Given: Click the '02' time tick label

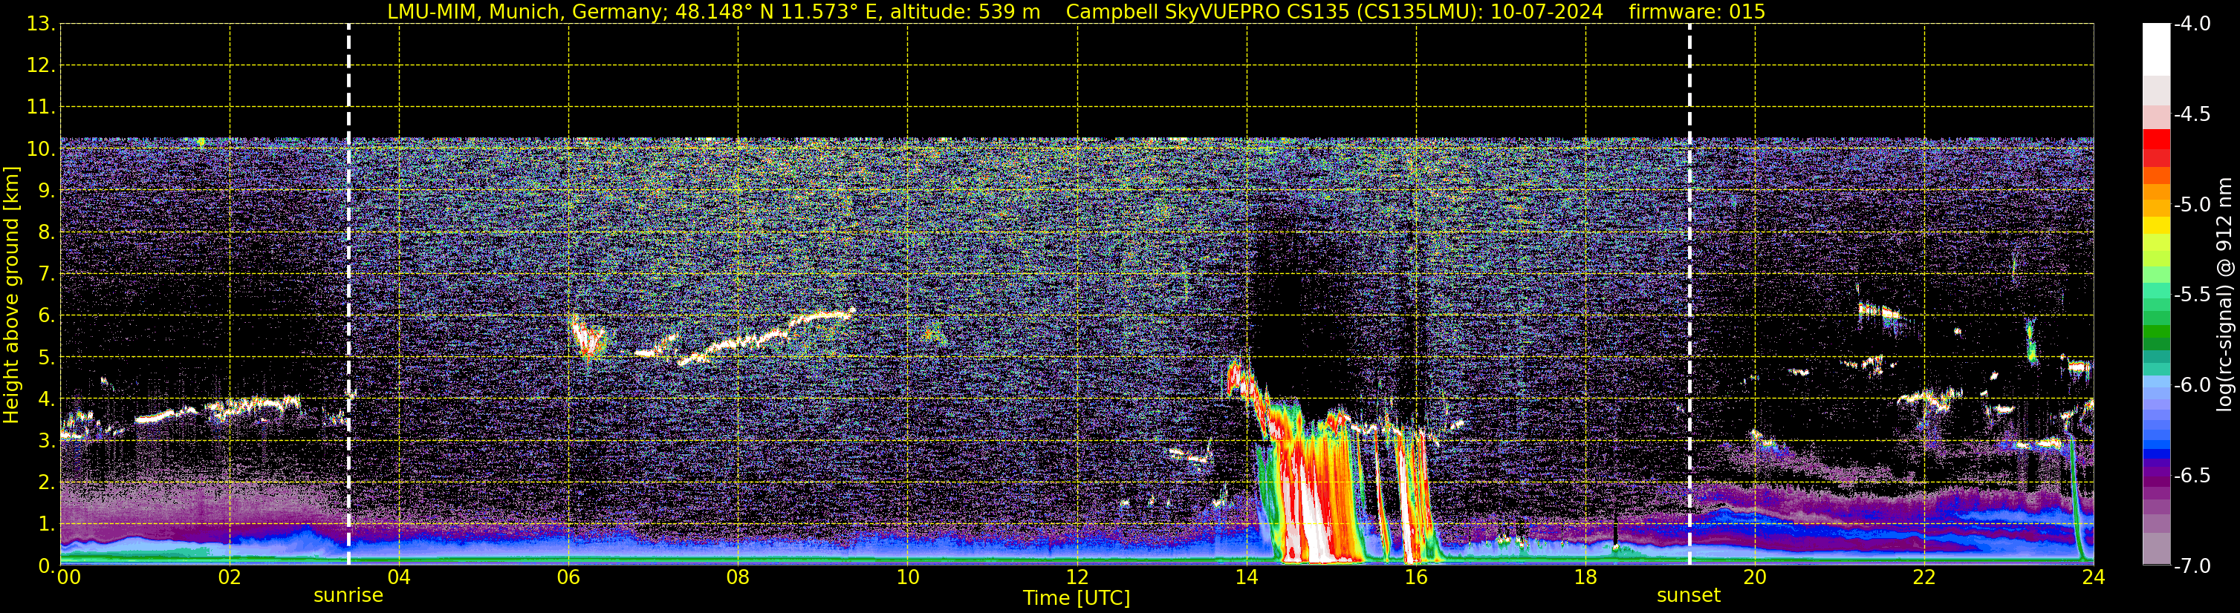Looking at the screenshot, I should tap(230, 577).
